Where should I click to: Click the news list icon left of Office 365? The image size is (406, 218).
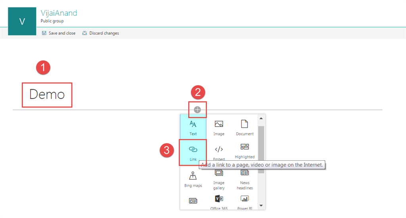click(193, 201)
